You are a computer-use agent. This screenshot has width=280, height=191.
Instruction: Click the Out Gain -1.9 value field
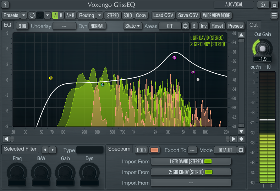click(x=263, y=59)
